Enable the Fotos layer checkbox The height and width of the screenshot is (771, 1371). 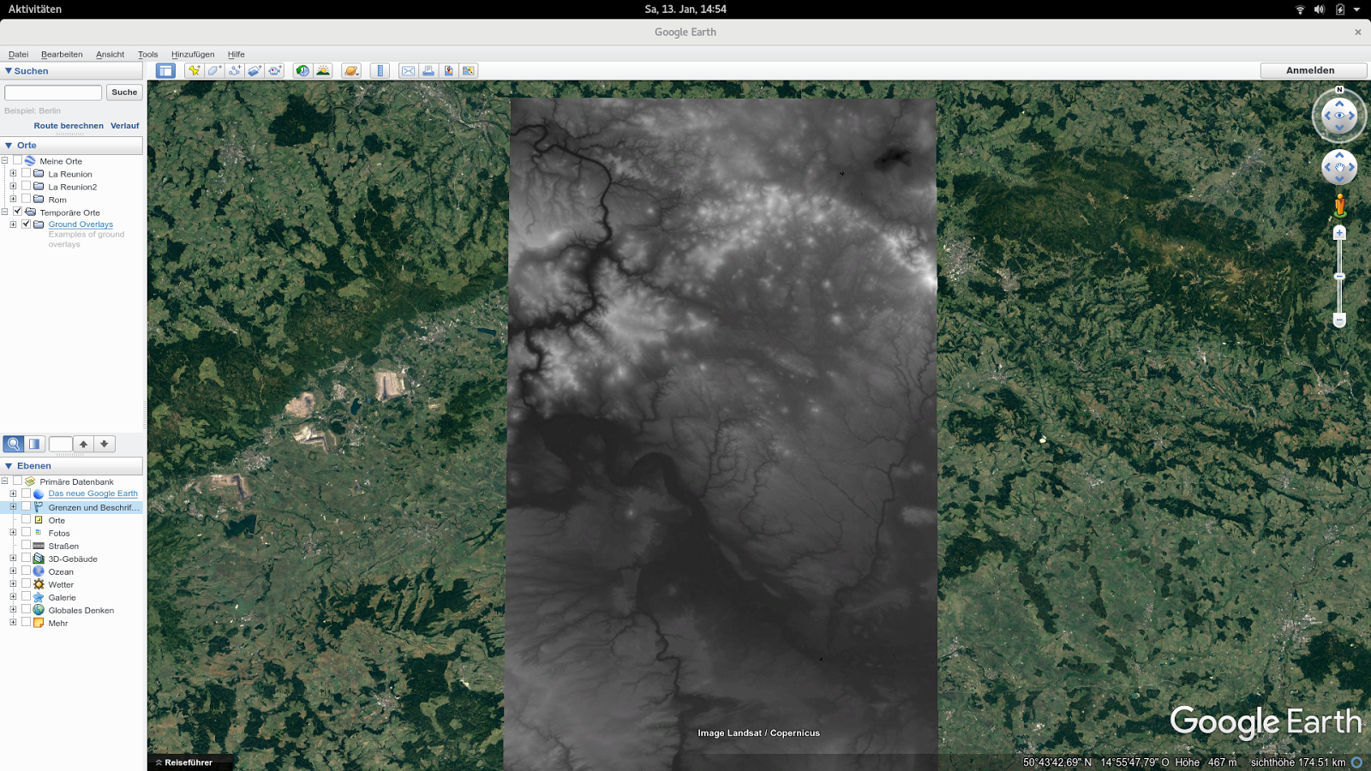(x=26, y=533)
